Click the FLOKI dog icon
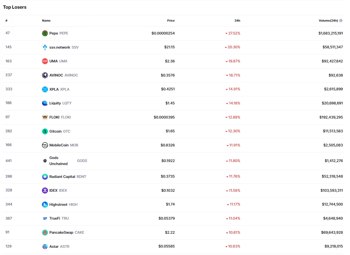This screenshot has width=350, height=255. [x=45, y=117]
